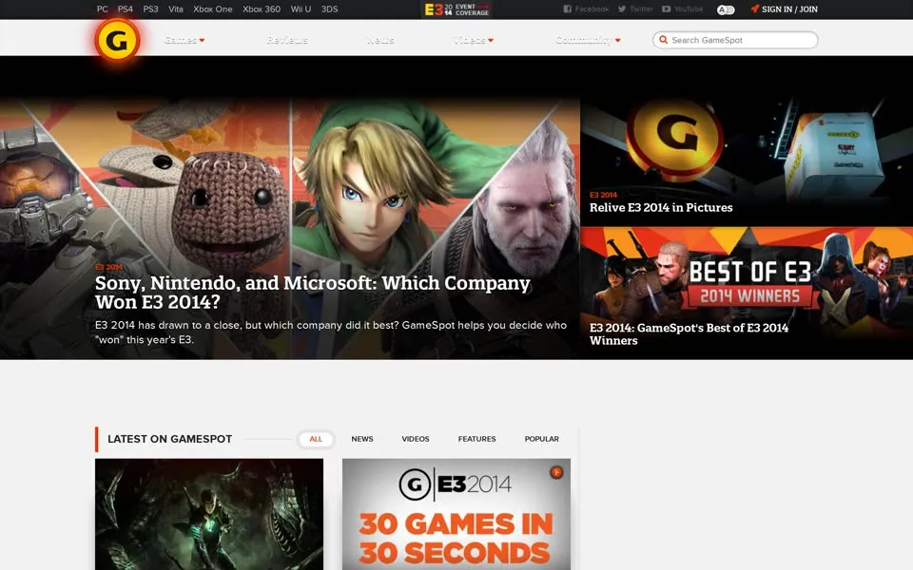Click the YouTube icon in top bar

pyautogui.click(x=666, y=9)
